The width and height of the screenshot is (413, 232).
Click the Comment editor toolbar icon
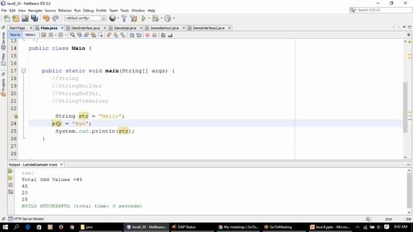click(x=163, y=35)
